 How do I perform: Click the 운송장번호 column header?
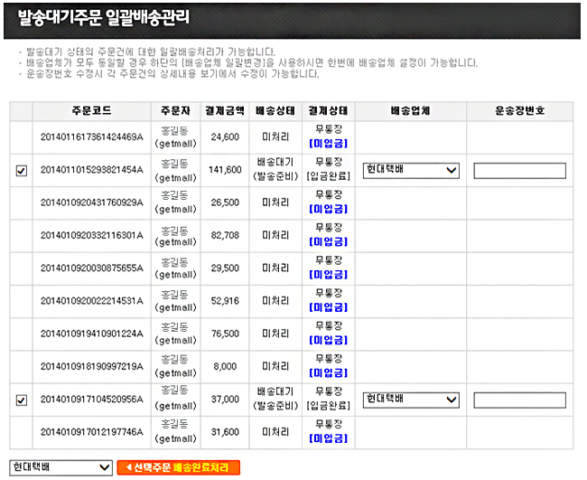coord(519,110)
